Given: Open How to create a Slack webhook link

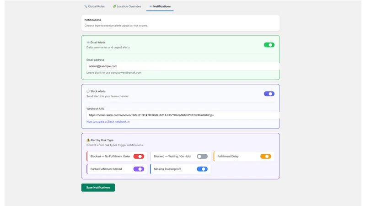Looking at the screenshot, I should [x=108, y=121].
